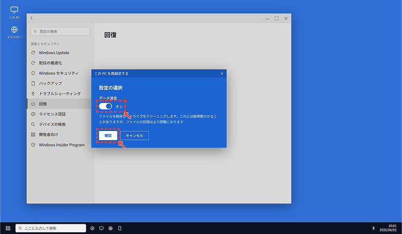
Task: Click the grid icon beside 開発者向け
Action: click(33, 135)
